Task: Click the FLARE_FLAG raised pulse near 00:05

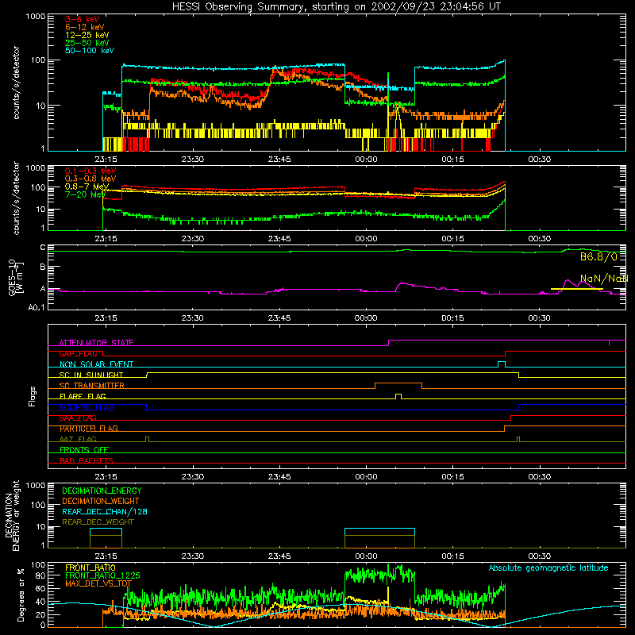Action: [398, 396]
